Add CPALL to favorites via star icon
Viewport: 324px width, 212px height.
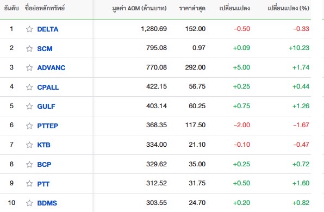coord(29,87)
